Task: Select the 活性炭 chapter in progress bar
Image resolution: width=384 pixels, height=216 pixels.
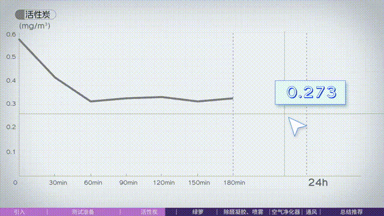Action: pos(149,212)
